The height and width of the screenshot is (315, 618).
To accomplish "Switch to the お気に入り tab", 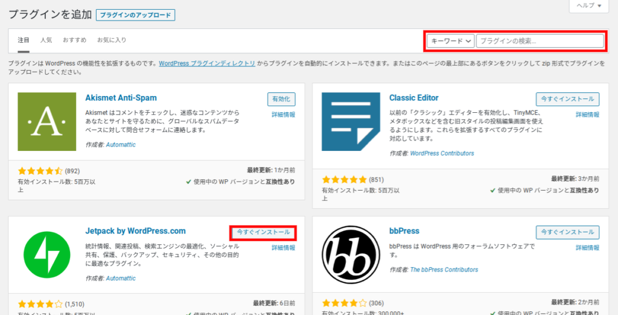I will [x=112, y=40].
